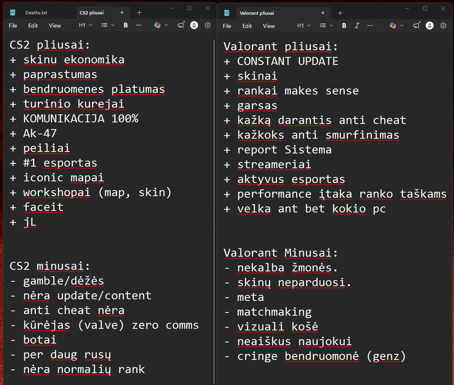Click unsaved dot on Valorant pliusai tab
454x385 pixels.
(323, 13)
